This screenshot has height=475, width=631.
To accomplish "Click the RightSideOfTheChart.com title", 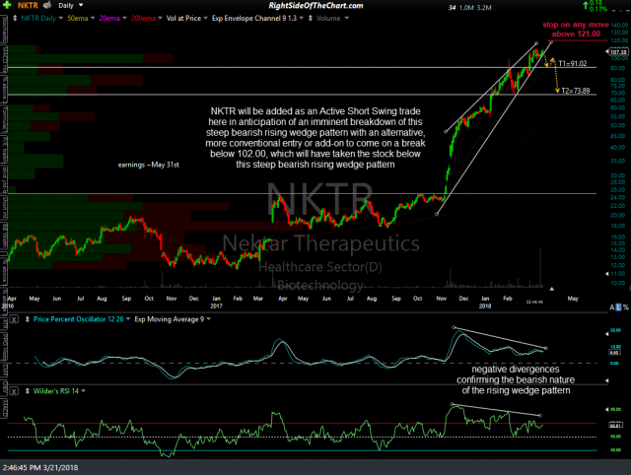I will (x=315, y=6).
